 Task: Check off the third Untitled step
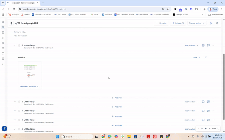coord(19,111)
